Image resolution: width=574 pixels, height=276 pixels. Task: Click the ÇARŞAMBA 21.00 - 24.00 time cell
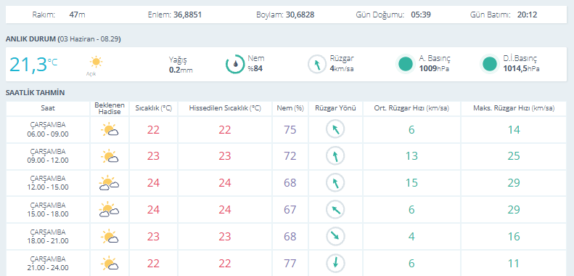click(48, 263)
